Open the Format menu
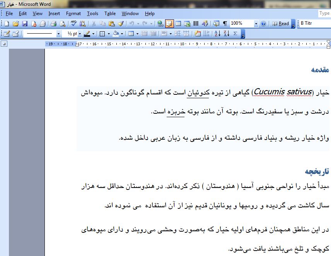331x256 pixels. tap(73, 14)
